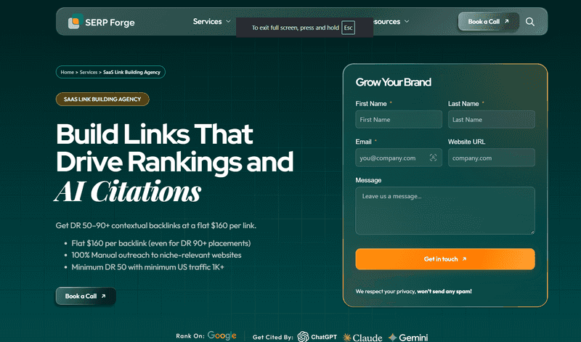Click the Gemini sparkle logo
This screenshot has height=342, width=581.
[x=392, y=337]
